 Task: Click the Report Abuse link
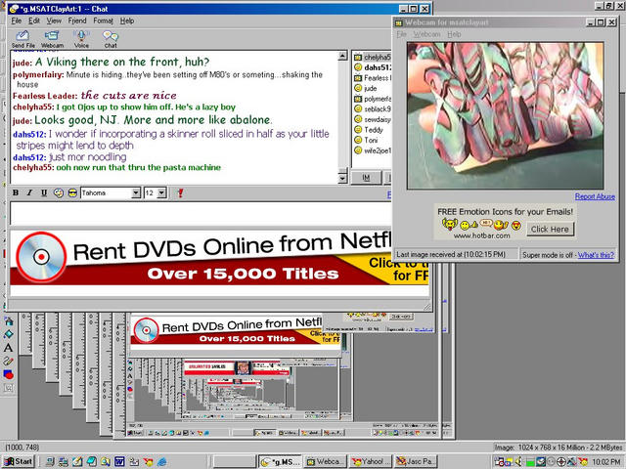click(595, 196)
